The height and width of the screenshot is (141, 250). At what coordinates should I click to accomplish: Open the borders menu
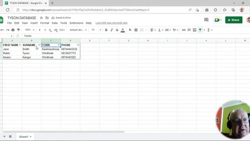136,30
